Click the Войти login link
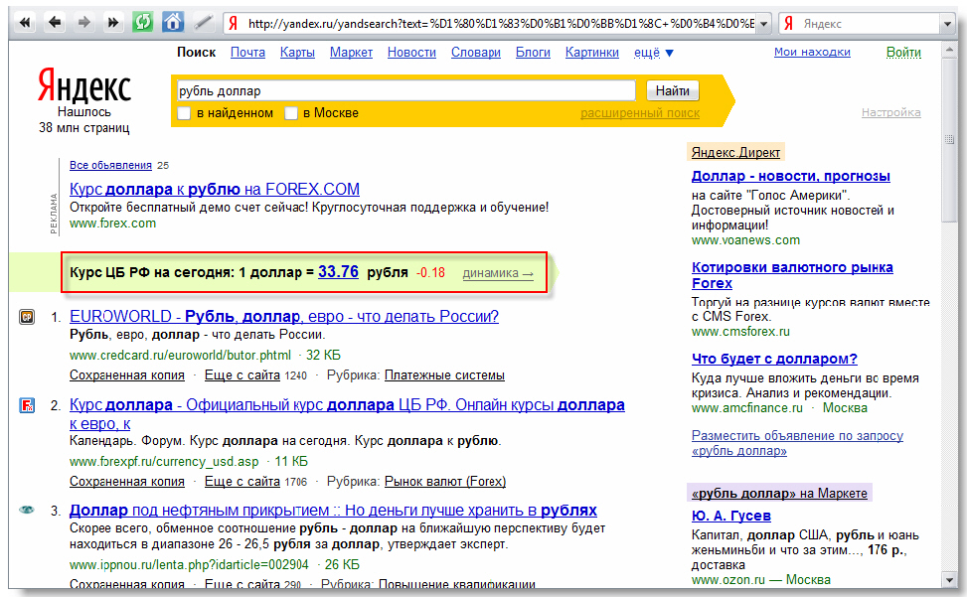 pos(902,52)
